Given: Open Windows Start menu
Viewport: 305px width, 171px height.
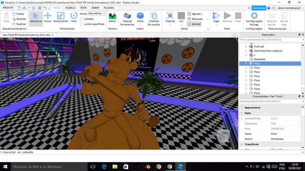Looking at the screenshot, I should (5, 167).
